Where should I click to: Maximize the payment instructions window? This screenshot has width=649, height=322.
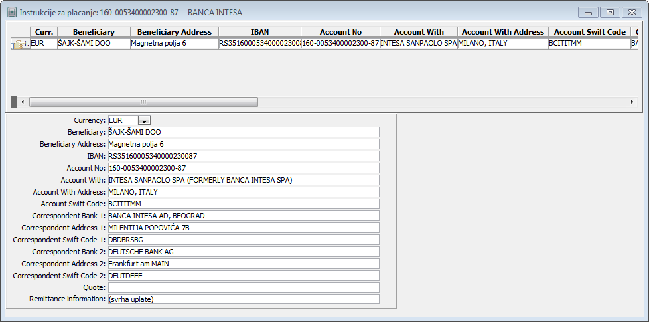click(x=610, y=12)
